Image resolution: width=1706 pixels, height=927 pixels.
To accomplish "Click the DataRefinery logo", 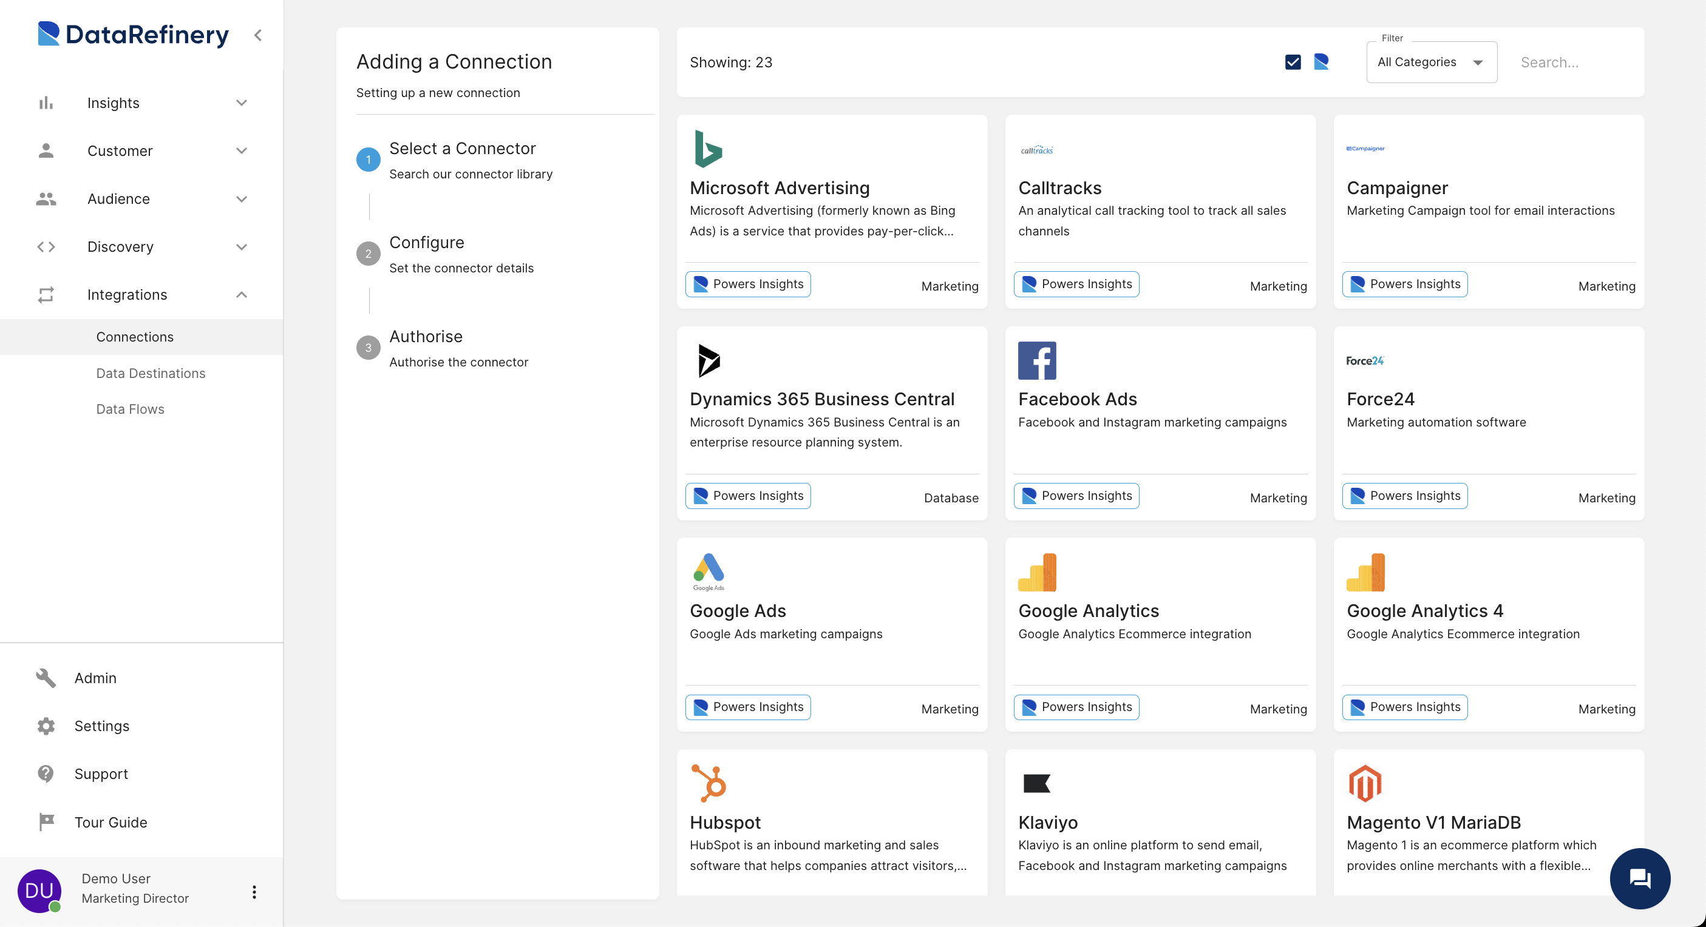I will (133, 35).
